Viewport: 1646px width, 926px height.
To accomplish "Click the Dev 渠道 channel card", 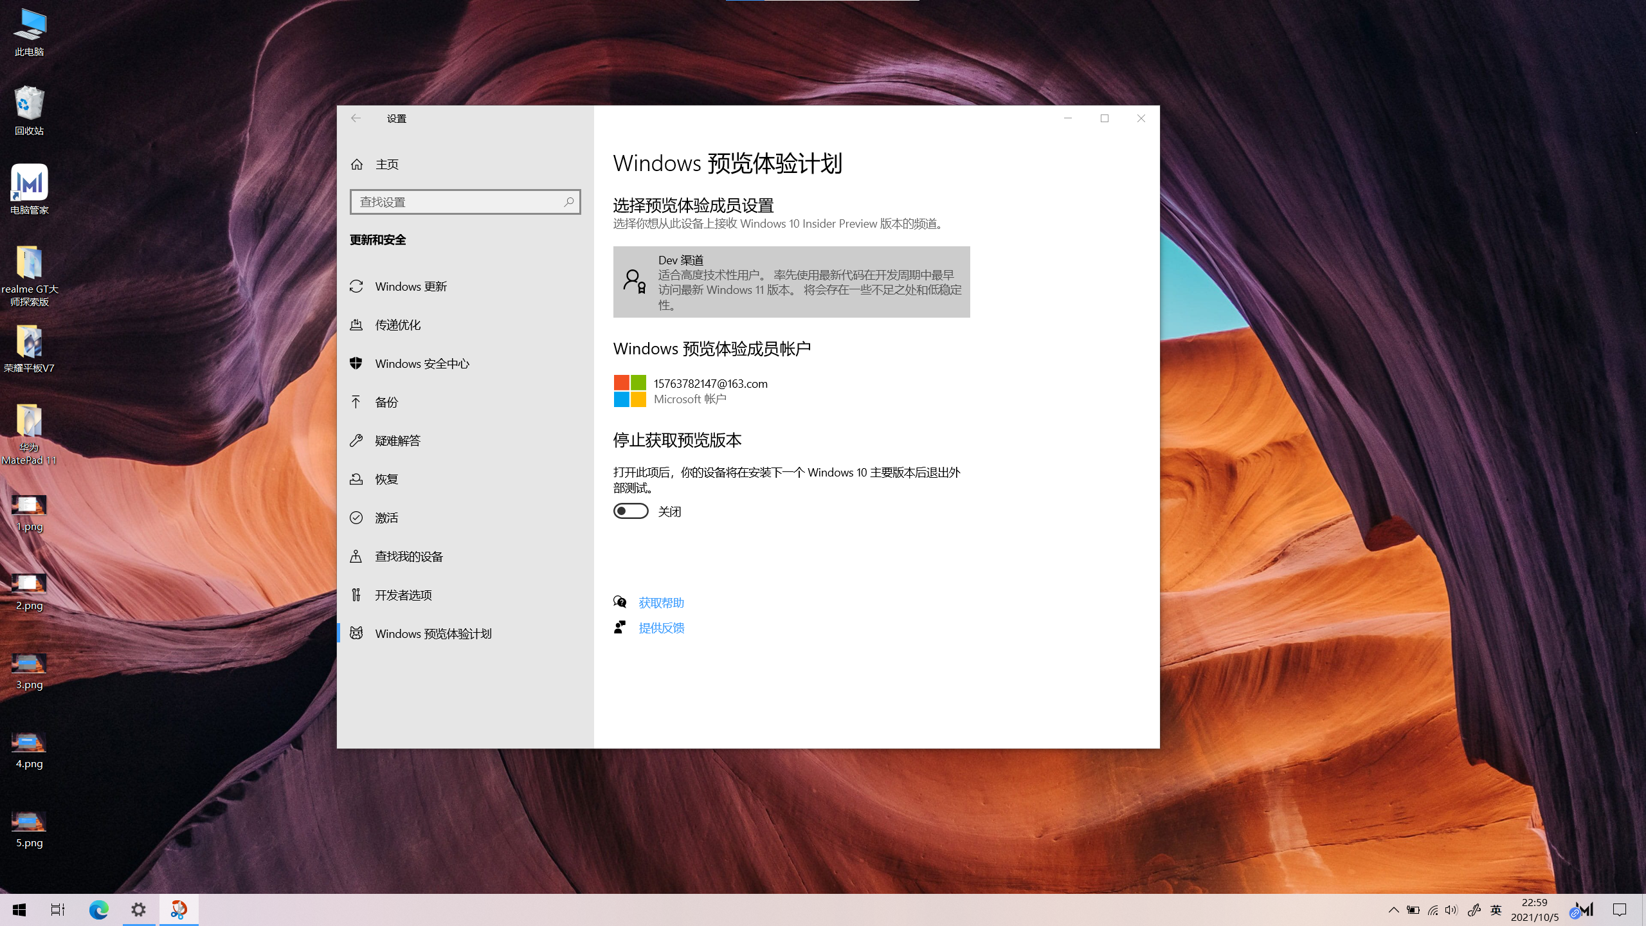I will click(791, 282).
